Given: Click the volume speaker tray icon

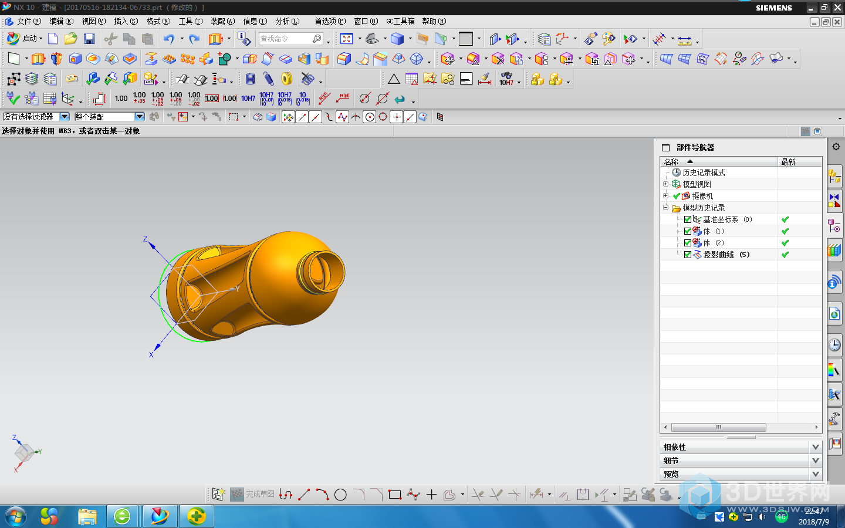Looking at the screenshot, I should 762,517.
